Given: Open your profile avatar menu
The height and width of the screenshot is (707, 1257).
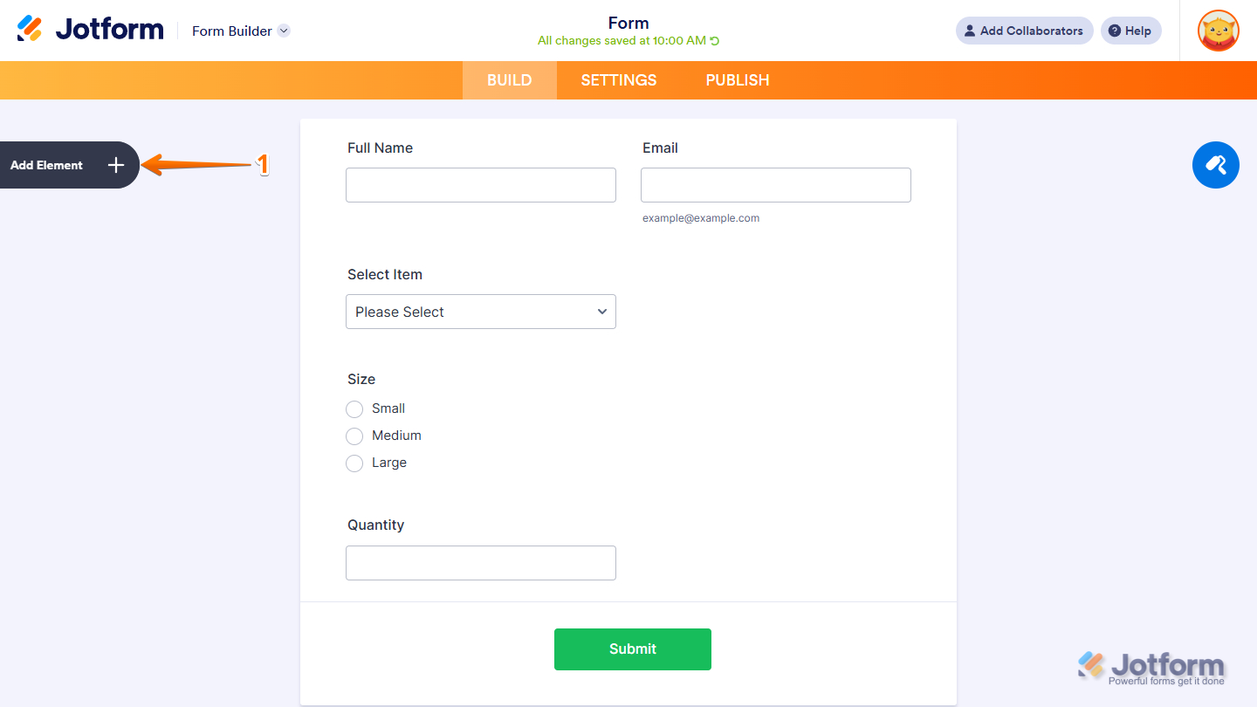Looking at the screenshot, I should click(x=1218, y=31).
